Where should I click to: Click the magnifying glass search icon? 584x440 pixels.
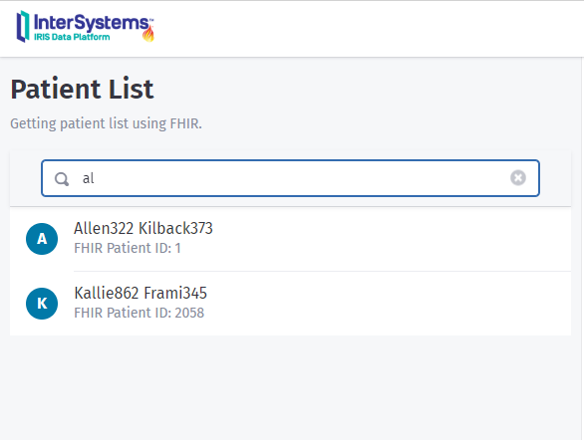tap(62, 179)
